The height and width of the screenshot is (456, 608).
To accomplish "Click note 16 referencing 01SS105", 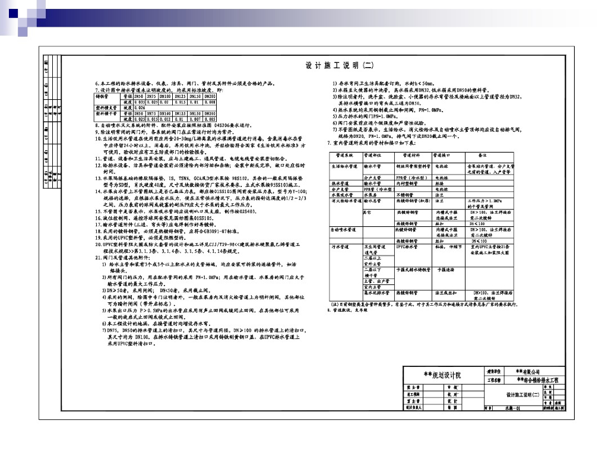I will tap(154, 218).
